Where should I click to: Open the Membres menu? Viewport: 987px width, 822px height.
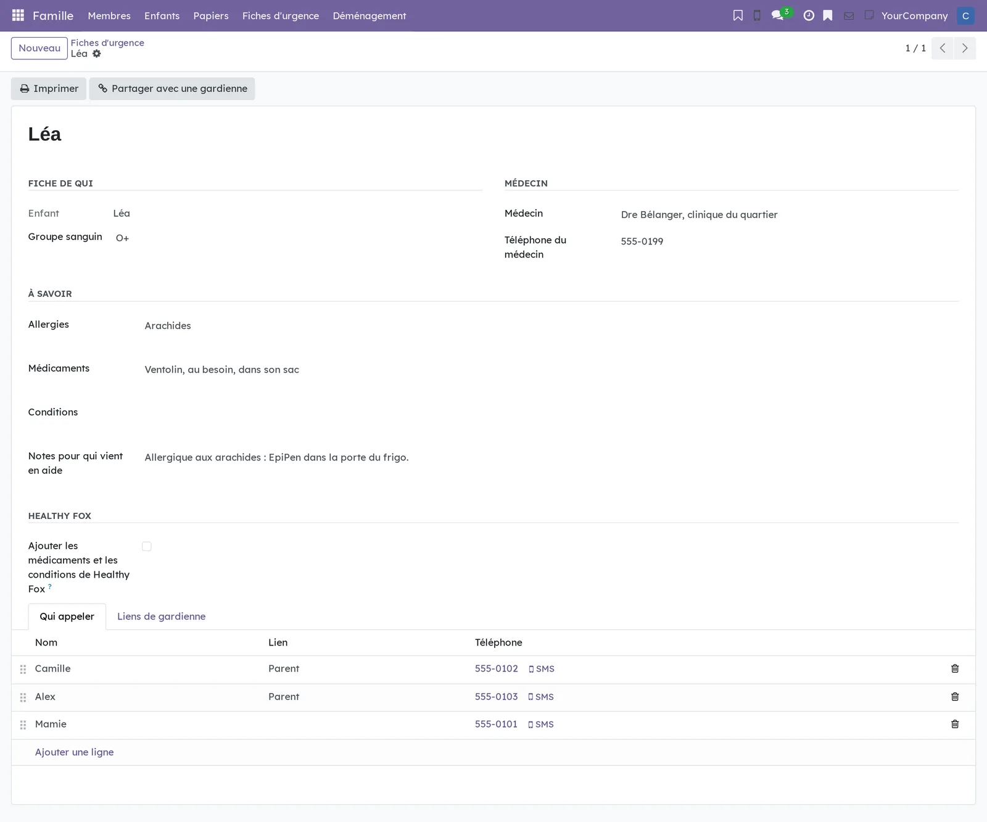click(x=109, y=15)
